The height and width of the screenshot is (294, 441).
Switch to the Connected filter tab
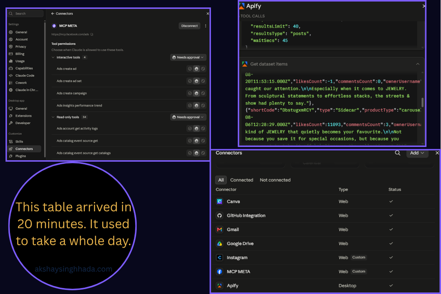[x=242, y=180]
